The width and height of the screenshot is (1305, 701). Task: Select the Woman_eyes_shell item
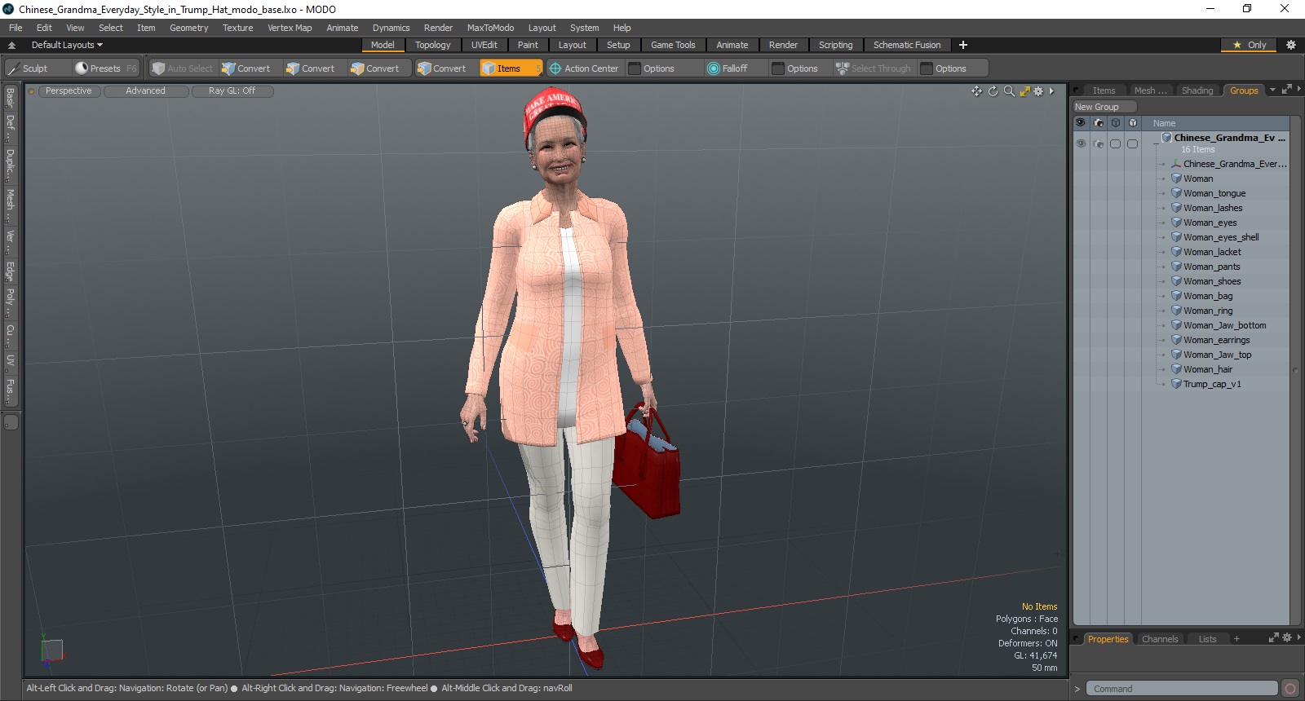point(1221,237)
